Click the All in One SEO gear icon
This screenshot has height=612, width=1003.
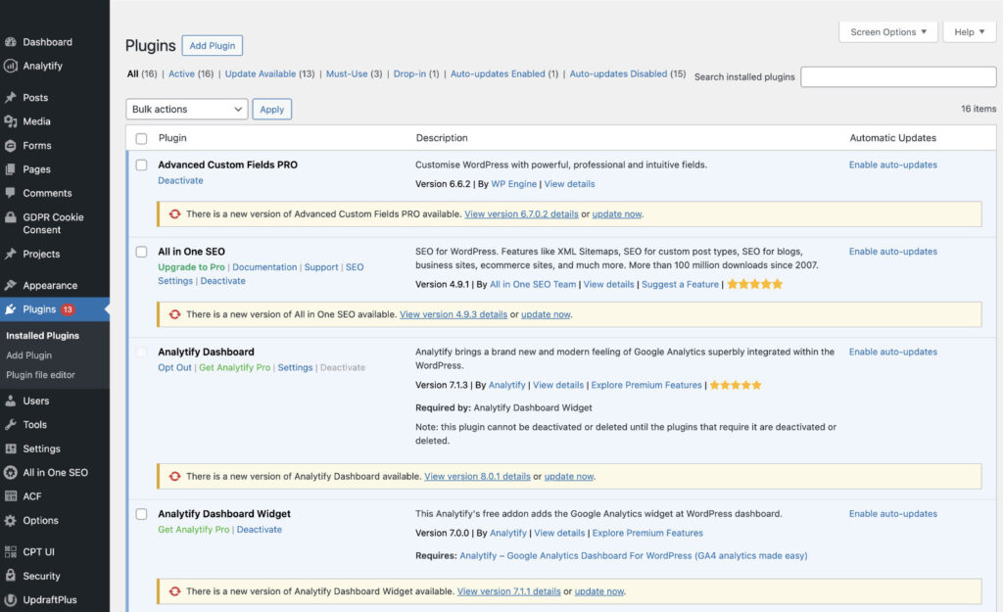[10, 473]
